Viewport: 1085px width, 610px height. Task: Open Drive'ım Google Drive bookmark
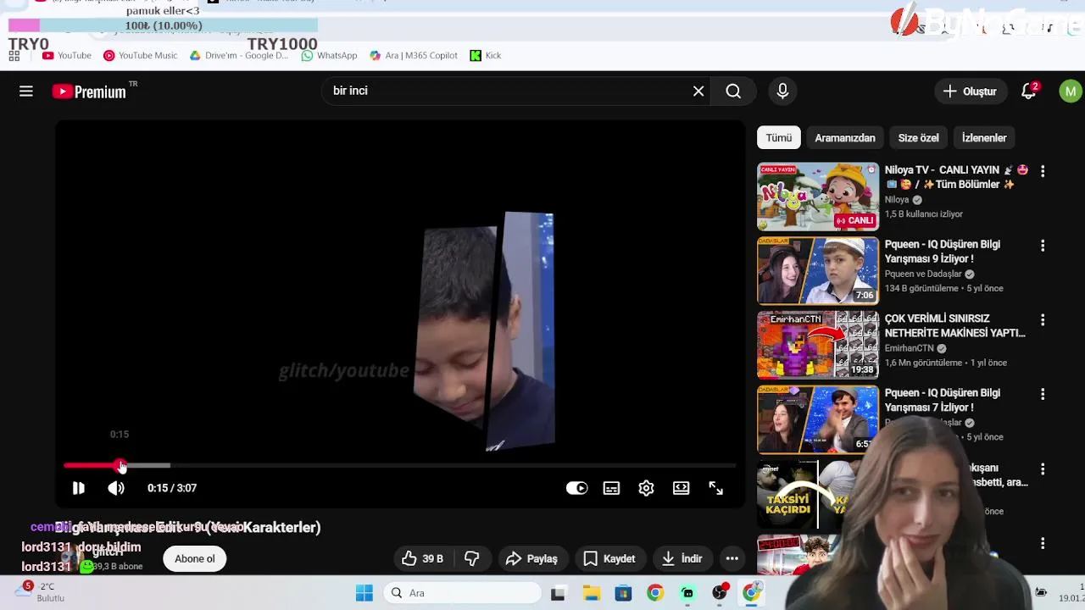click(x=239, y=55)
